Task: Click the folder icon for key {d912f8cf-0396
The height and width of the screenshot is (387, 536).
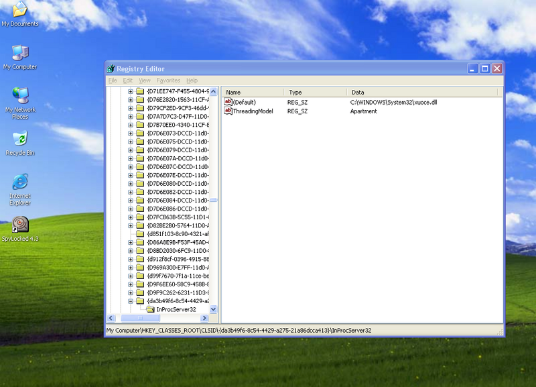Action: (140, 259)
